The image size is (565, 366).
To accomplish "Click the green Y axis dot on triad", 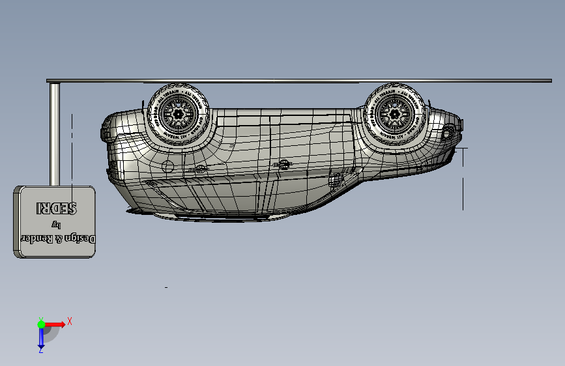I will (41, 324).
